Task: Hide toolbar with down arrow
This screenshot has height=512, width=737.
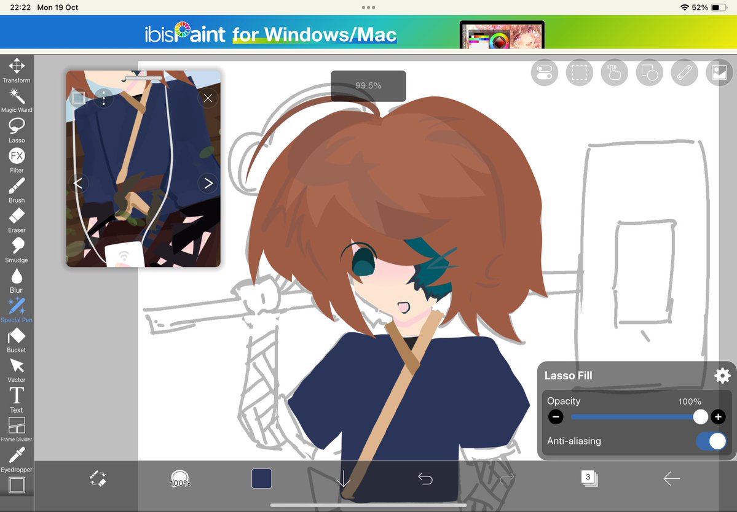Action: [x=344, y=479]
